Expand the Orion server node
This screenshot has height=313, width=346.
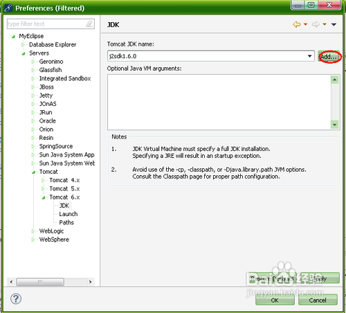coord(33,129)
